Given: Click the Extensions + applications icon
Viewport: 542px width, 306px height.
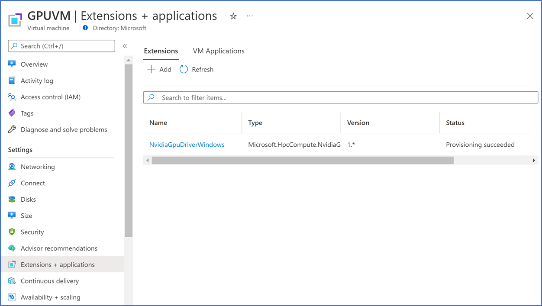Looking at the screenshot, I should (x=12, y=264).
